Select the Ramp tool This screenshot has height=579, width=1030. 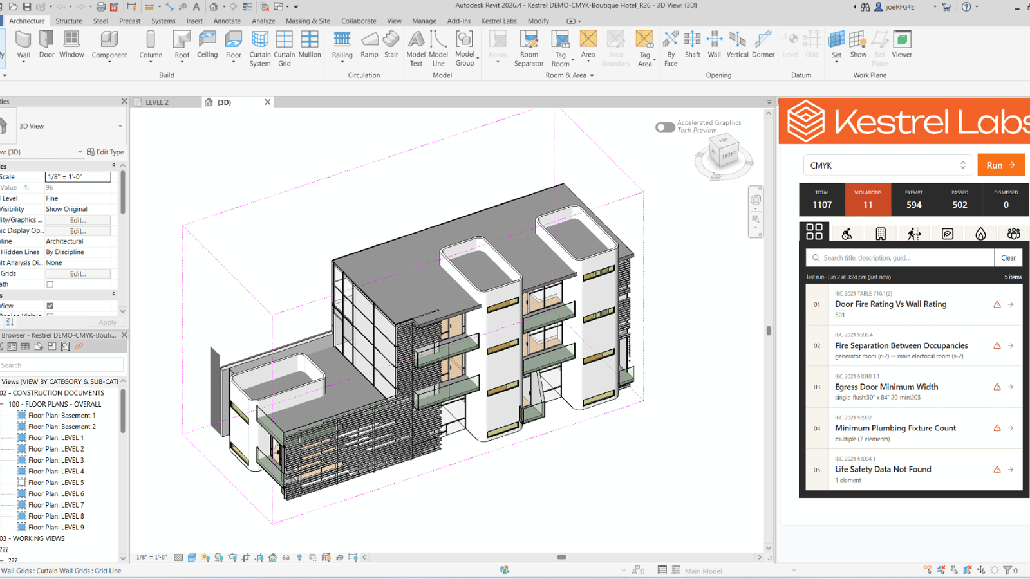click(370, 45)
